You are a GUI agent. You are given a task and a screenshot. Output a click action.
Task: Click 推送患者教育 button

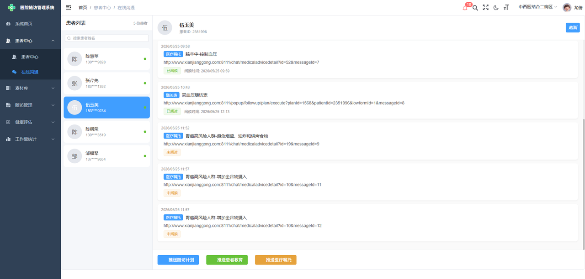(227, 260)
